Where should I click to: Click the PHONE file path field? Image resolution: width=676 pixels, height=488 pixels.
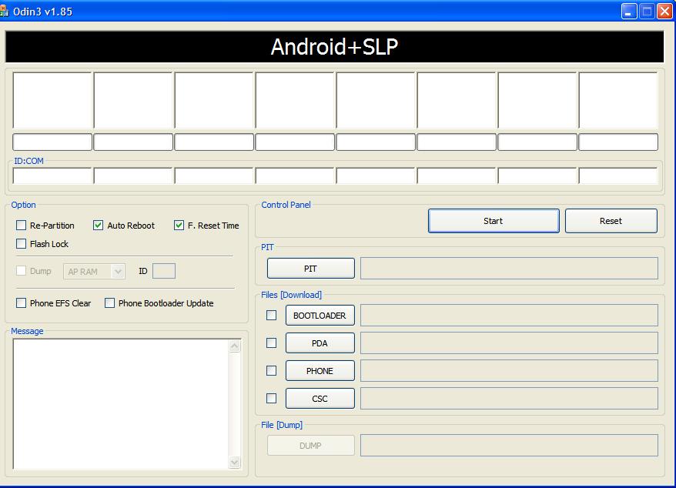(x=509, y=370)
